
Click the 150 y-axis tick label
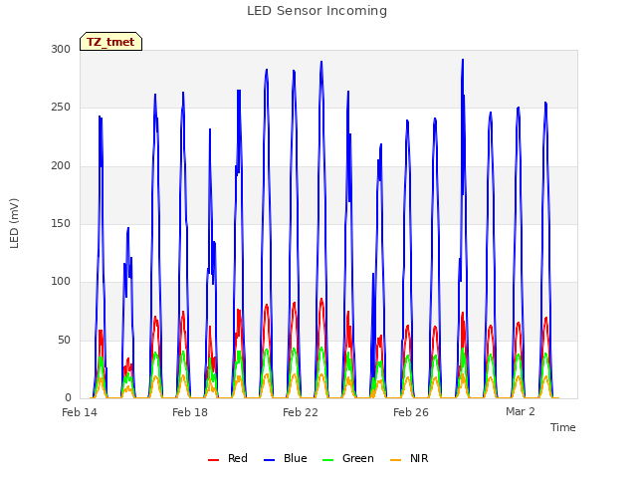(x=61, y=223)
